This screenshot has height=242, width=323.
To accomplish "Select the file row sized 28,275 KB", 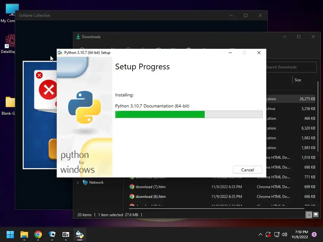I will coord(291,99).
